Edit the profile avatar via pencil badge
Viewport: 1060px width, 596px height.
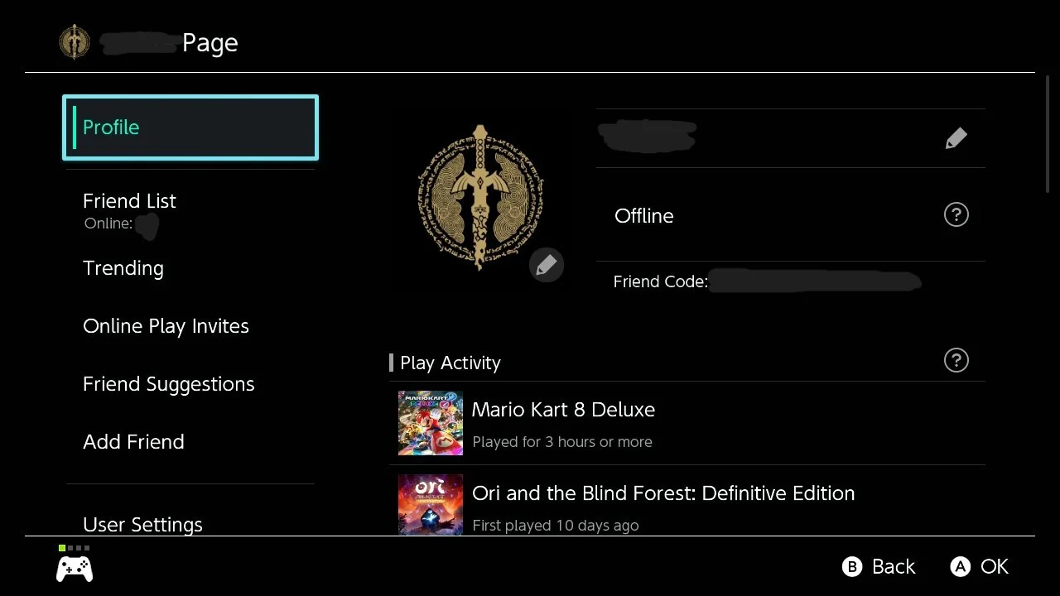[x=546, y=265]
